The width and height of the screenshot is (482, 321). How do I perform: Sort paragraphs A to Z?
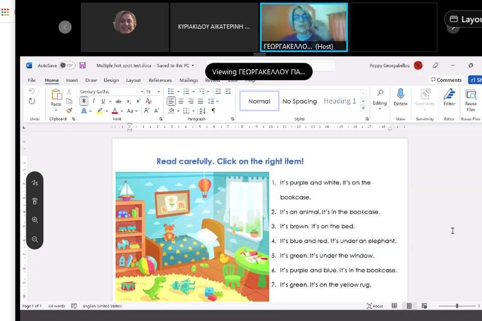(x=202, y=110)
